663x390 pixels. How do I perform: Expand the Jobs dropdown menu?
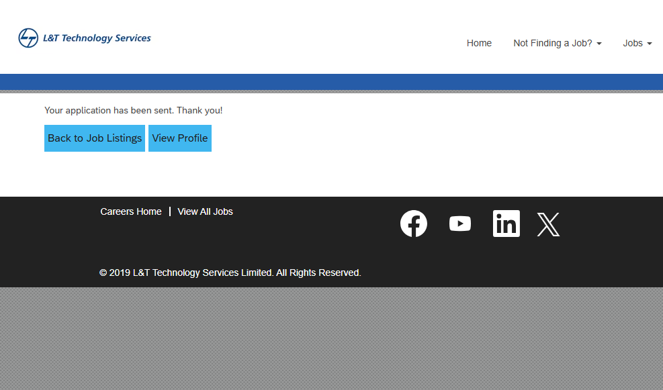633,43
